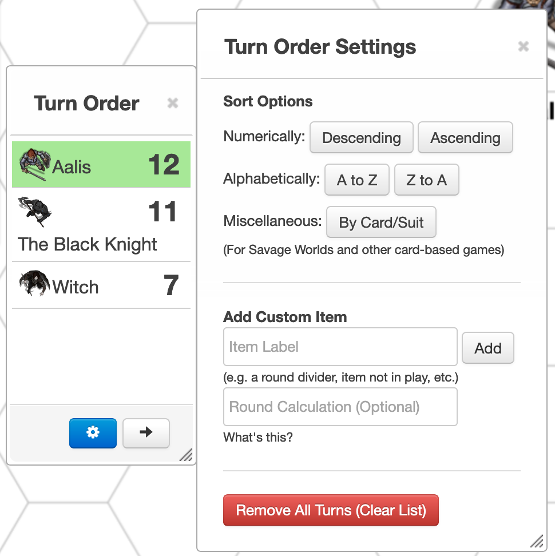This screenshot has width=555, height=556.
Task: Focus the Round Calculation input field
Action: (340, 407)
